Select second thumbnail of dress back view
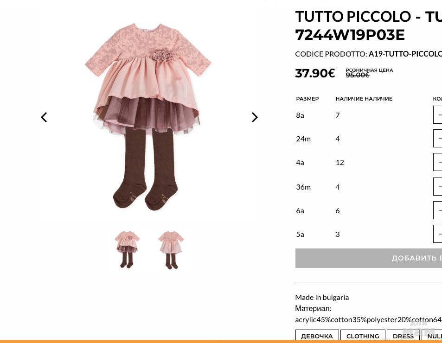This screenshot has width=442, height=343. pos(171,249)
